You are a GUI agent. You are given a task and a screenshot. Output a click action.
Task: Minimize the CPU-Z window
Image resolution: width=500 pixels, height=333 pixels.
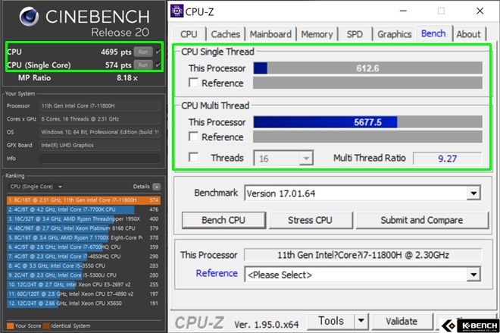(x=403, y=11)
